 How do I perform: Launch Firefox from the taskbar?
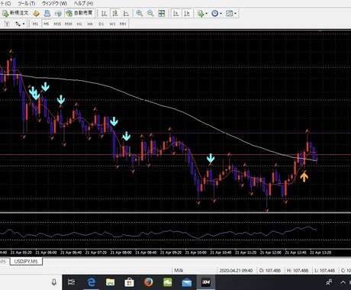tap(149, 282)
